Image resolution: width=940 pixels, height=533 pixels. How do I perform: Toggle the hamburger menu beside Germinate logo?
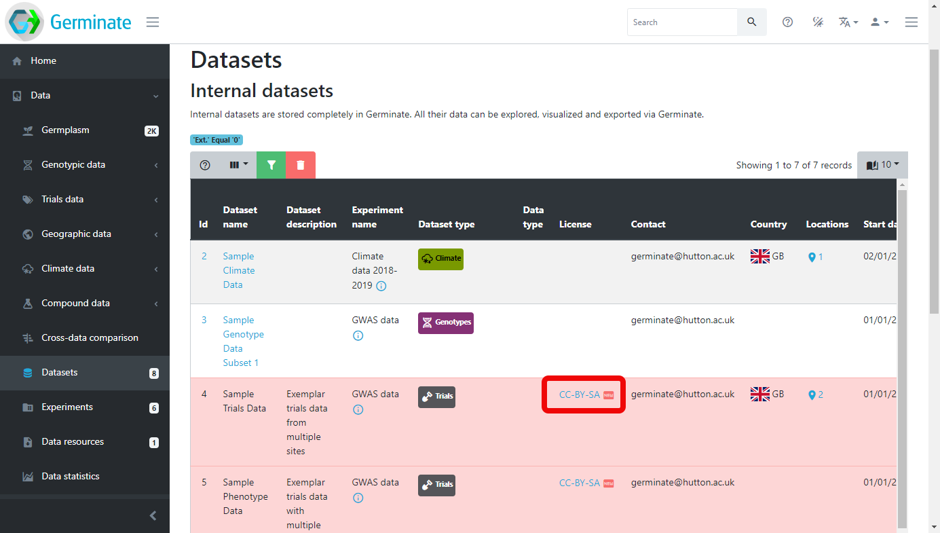coord(153,22)
